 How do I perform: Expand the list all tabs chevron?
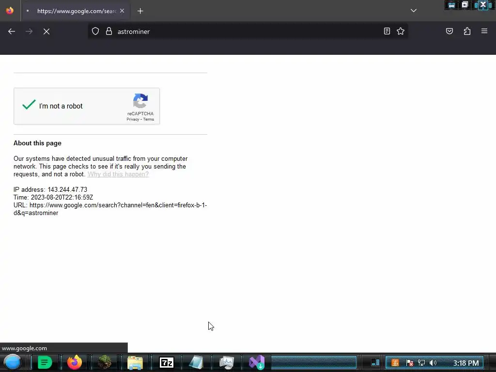414,11
